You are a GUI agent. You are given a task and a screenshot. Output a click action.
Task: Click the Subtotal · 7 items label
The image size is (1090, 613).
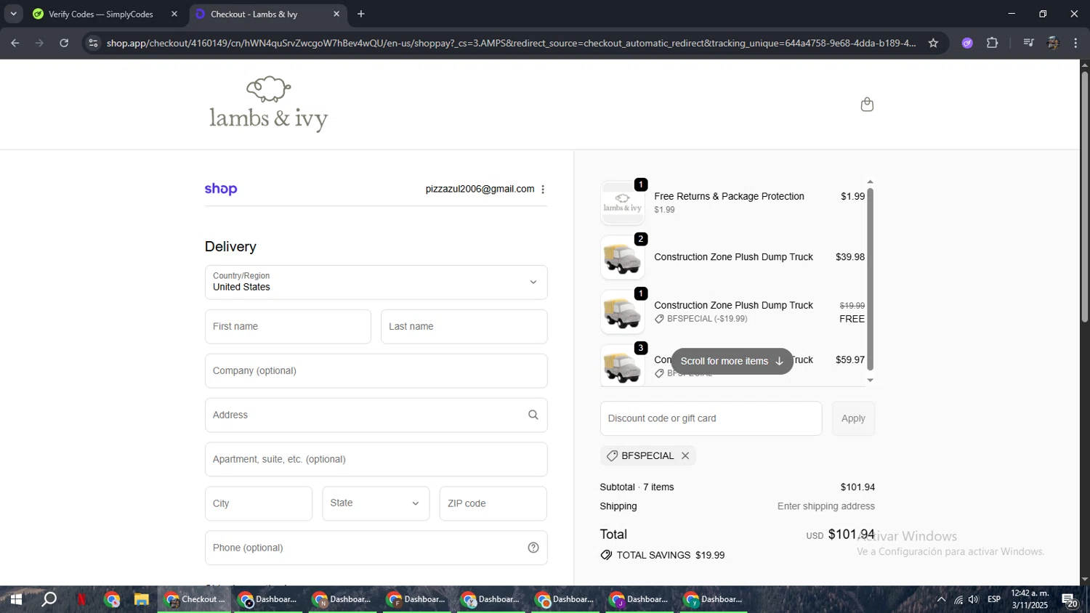pyautogui.click(x=637, y=487)
